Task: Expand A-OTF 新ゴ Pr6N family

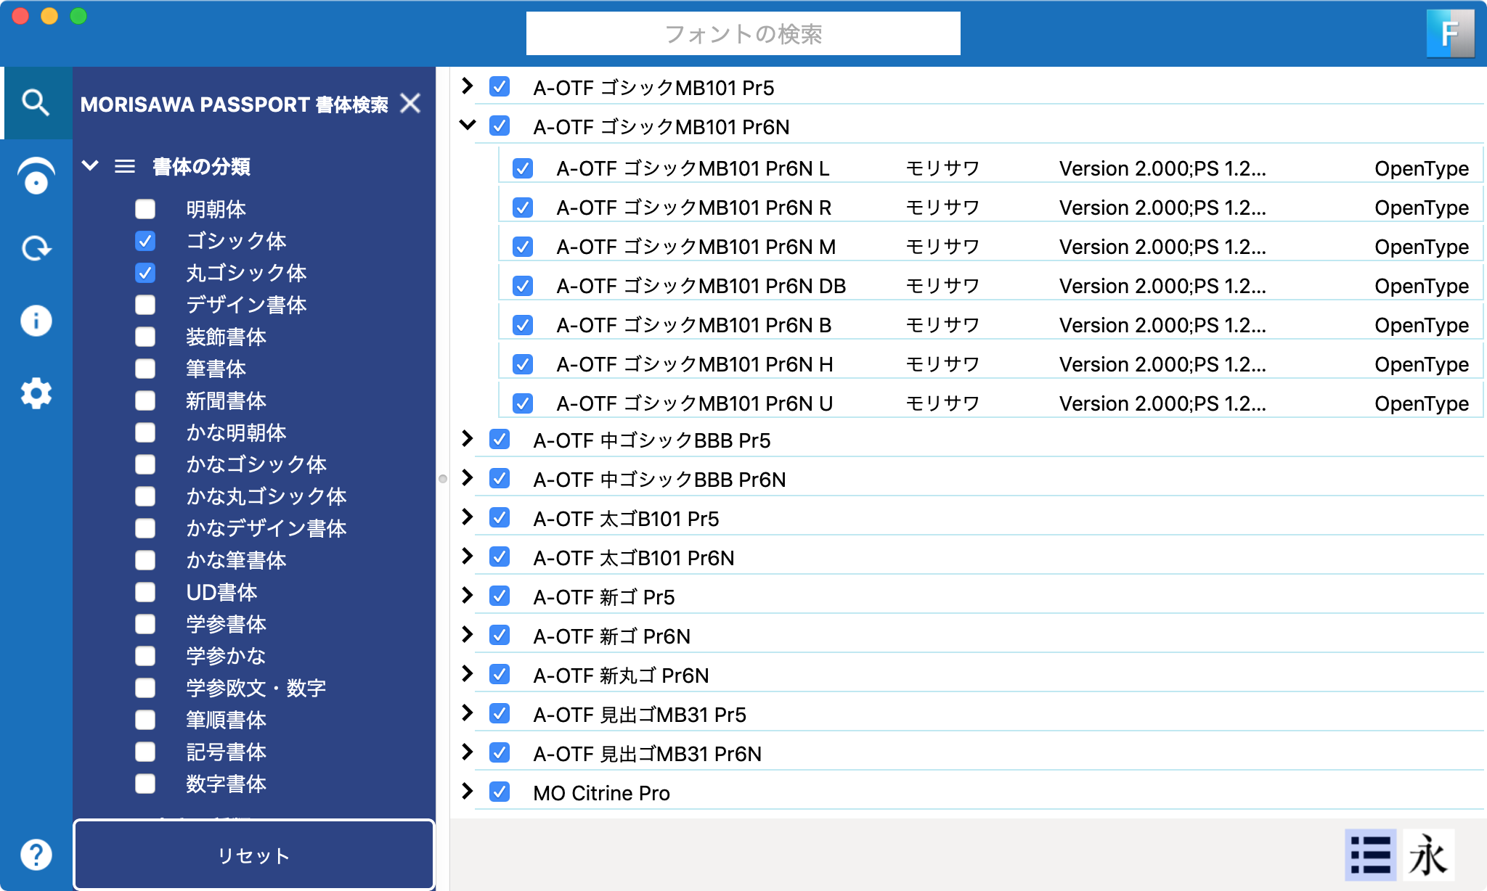Action: point(468,634)
